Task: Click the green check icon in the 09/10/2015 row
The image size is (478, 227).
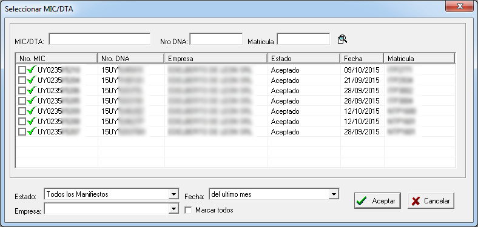Action: click(32, 70)
